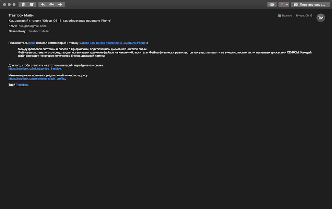Forward the message with the right arrow icon
The image size is (332, 209).
click(60, 5)
